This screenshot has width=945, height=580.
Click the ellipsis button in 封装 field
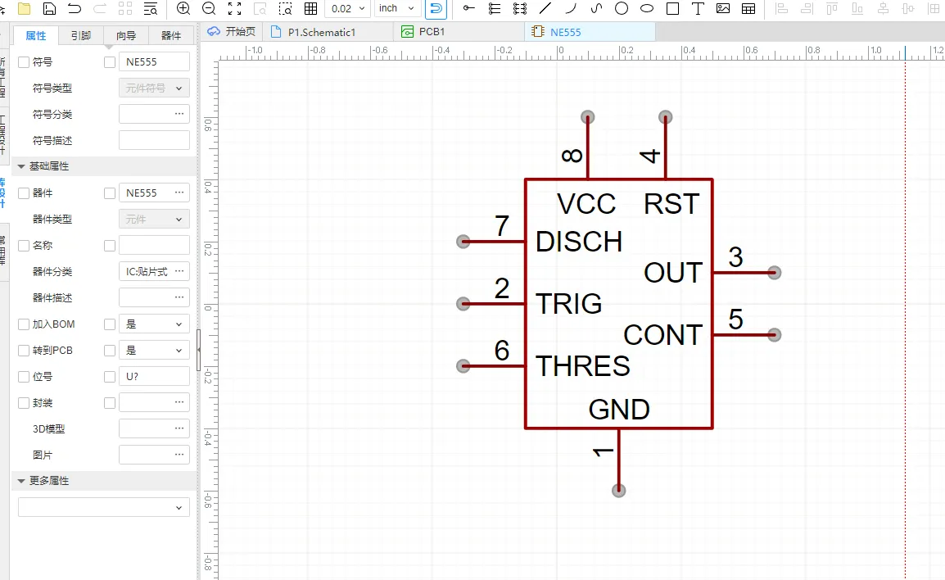tap(179, 403)
